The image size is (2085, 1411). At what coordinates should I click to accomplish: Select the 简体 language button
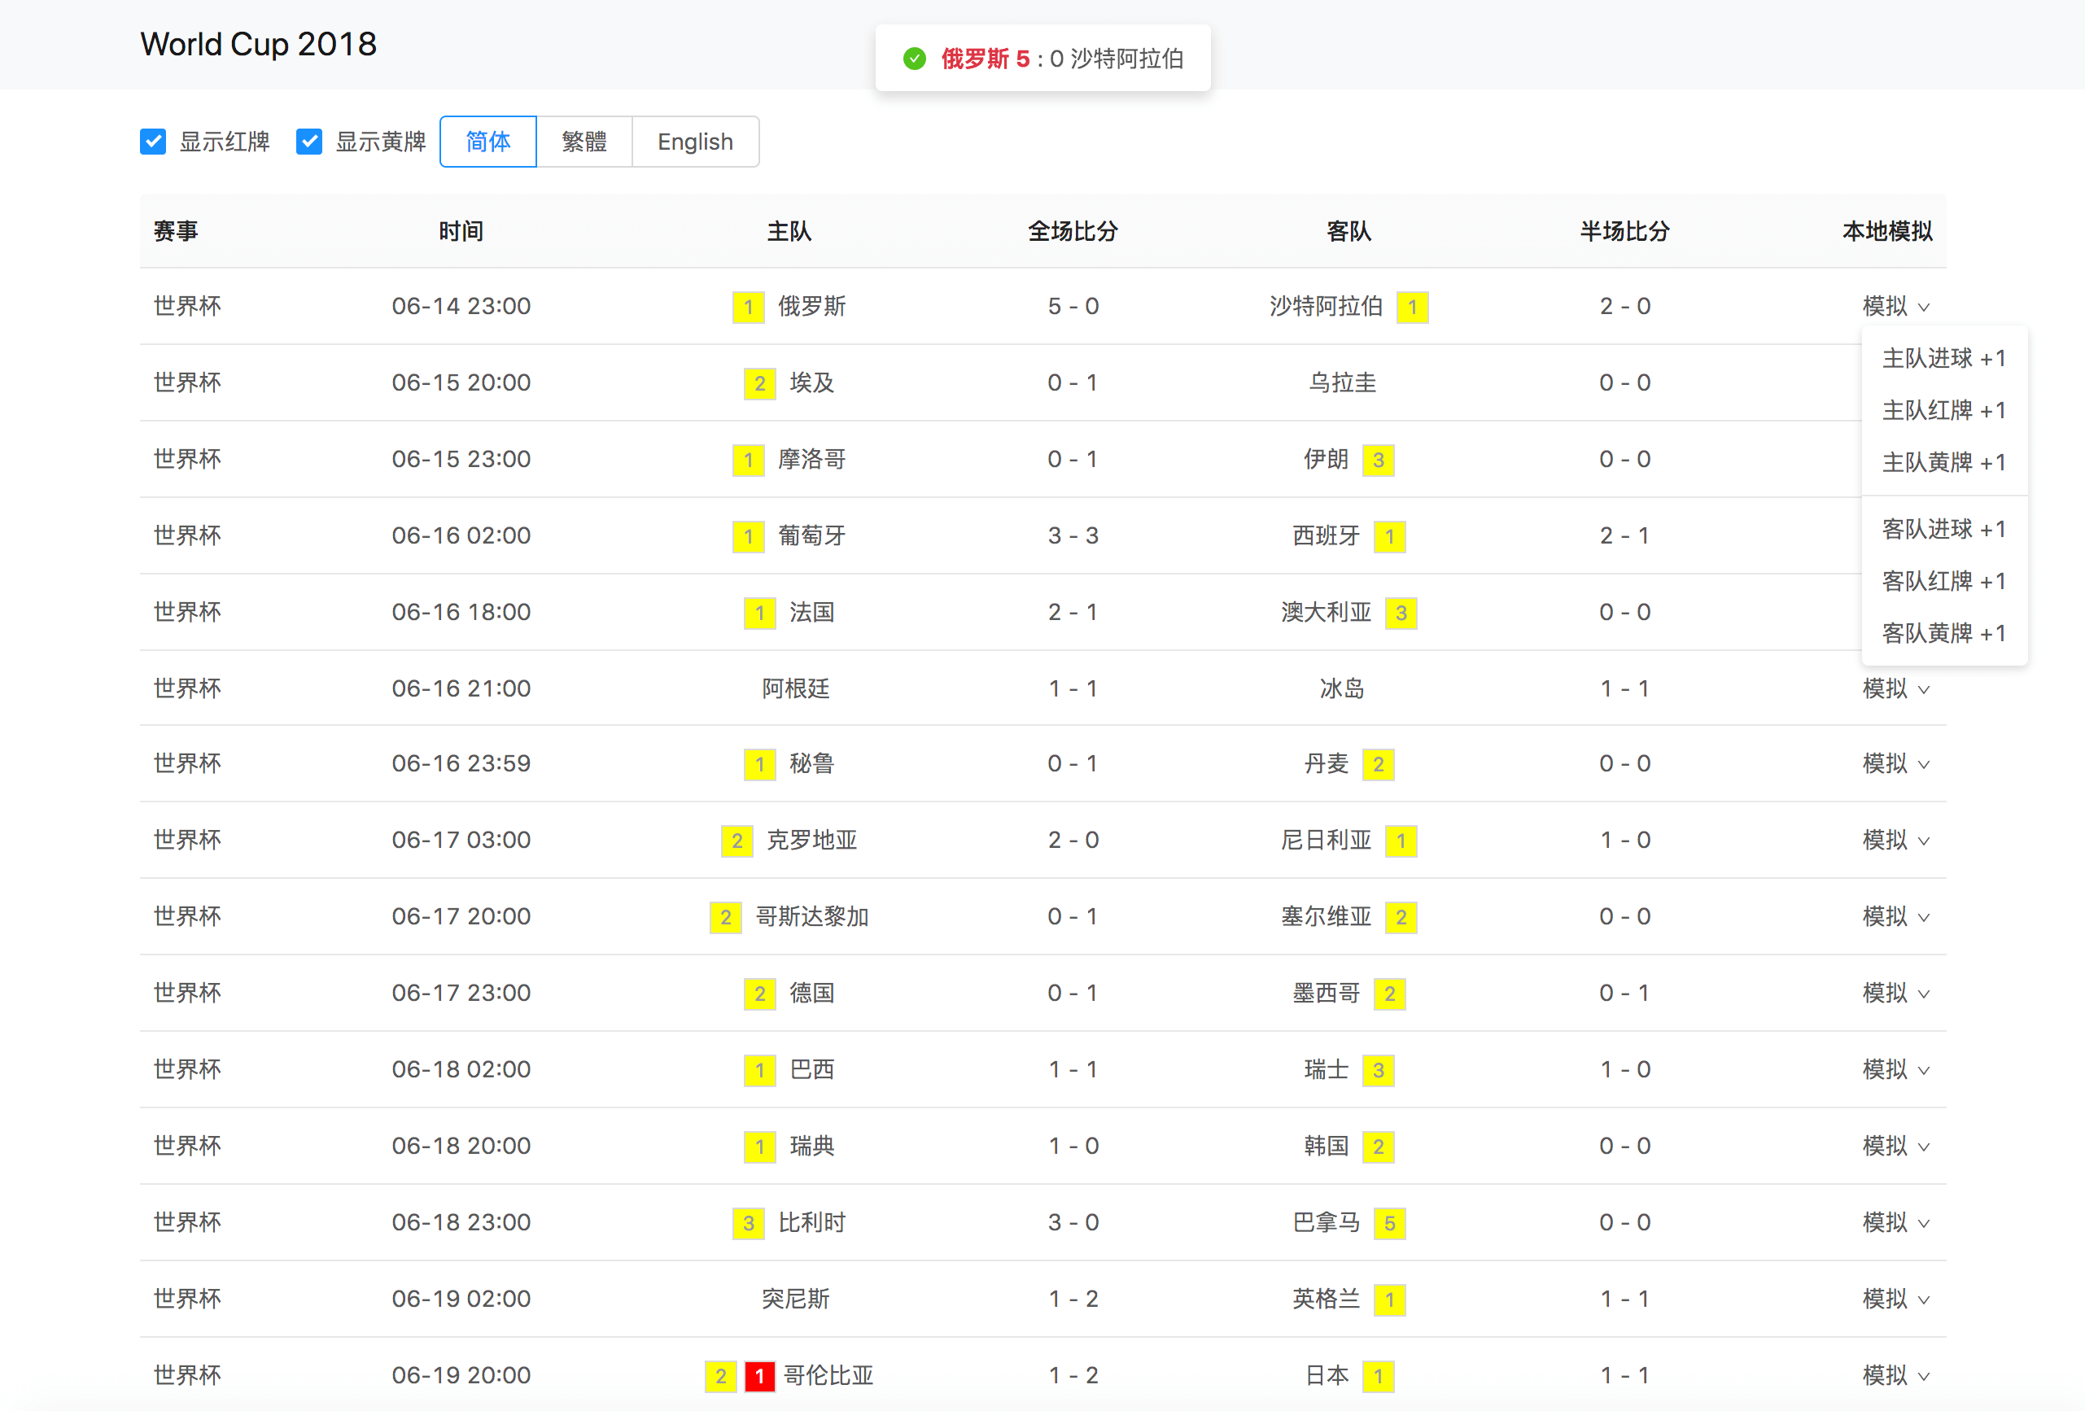point(488,142)
